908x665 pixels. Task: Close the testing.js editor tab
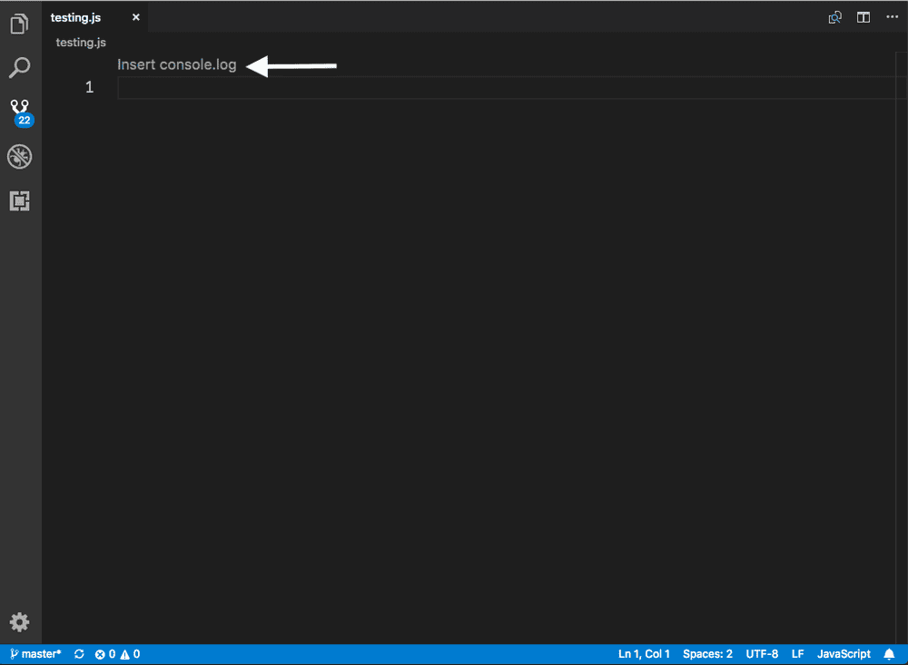(135, 16)
